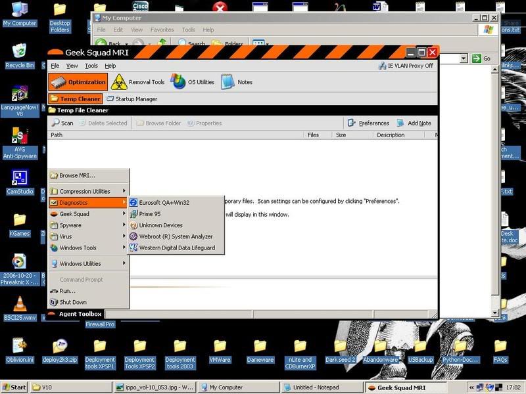Image resolution: width=526 pixels, height=394 pixels.
Task: Click the Start button on the taskbar
Action: pos(14,387)
